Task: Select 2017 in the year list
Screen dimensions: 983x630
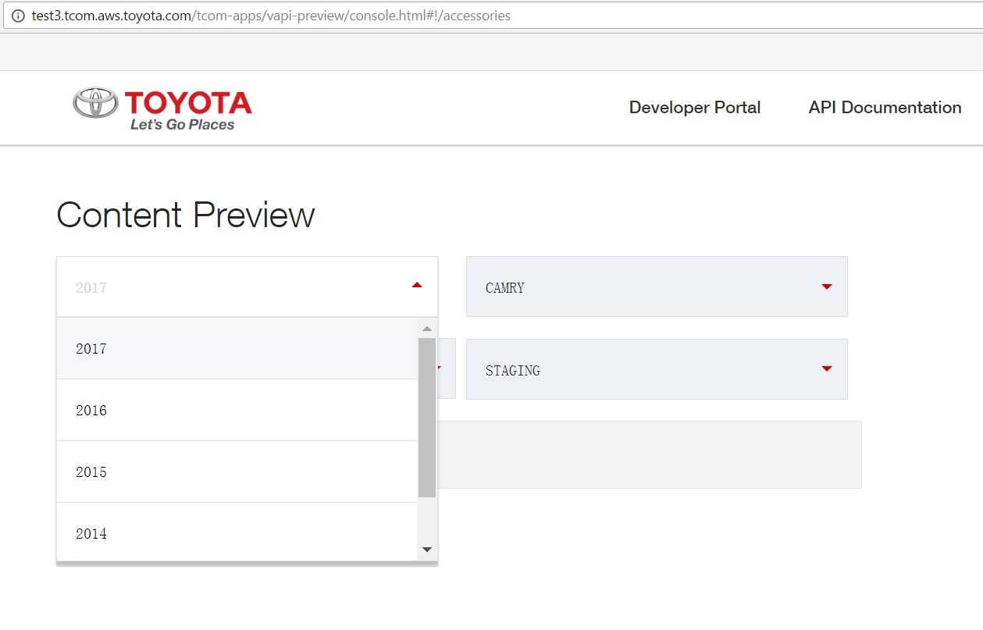Action: coord(237,349)
